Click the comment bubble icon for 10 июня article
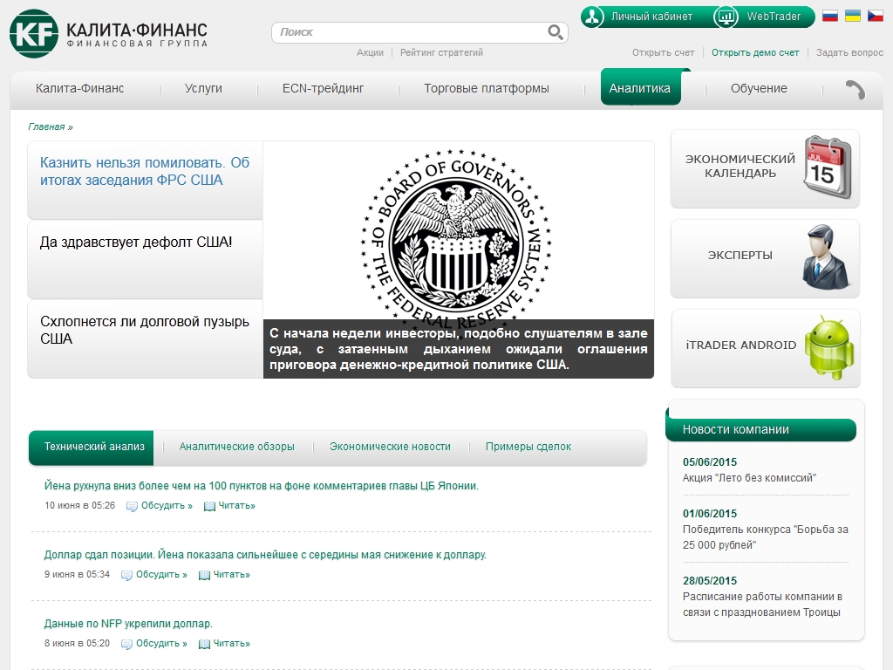 pyautogui.click(x=132, y=506)
